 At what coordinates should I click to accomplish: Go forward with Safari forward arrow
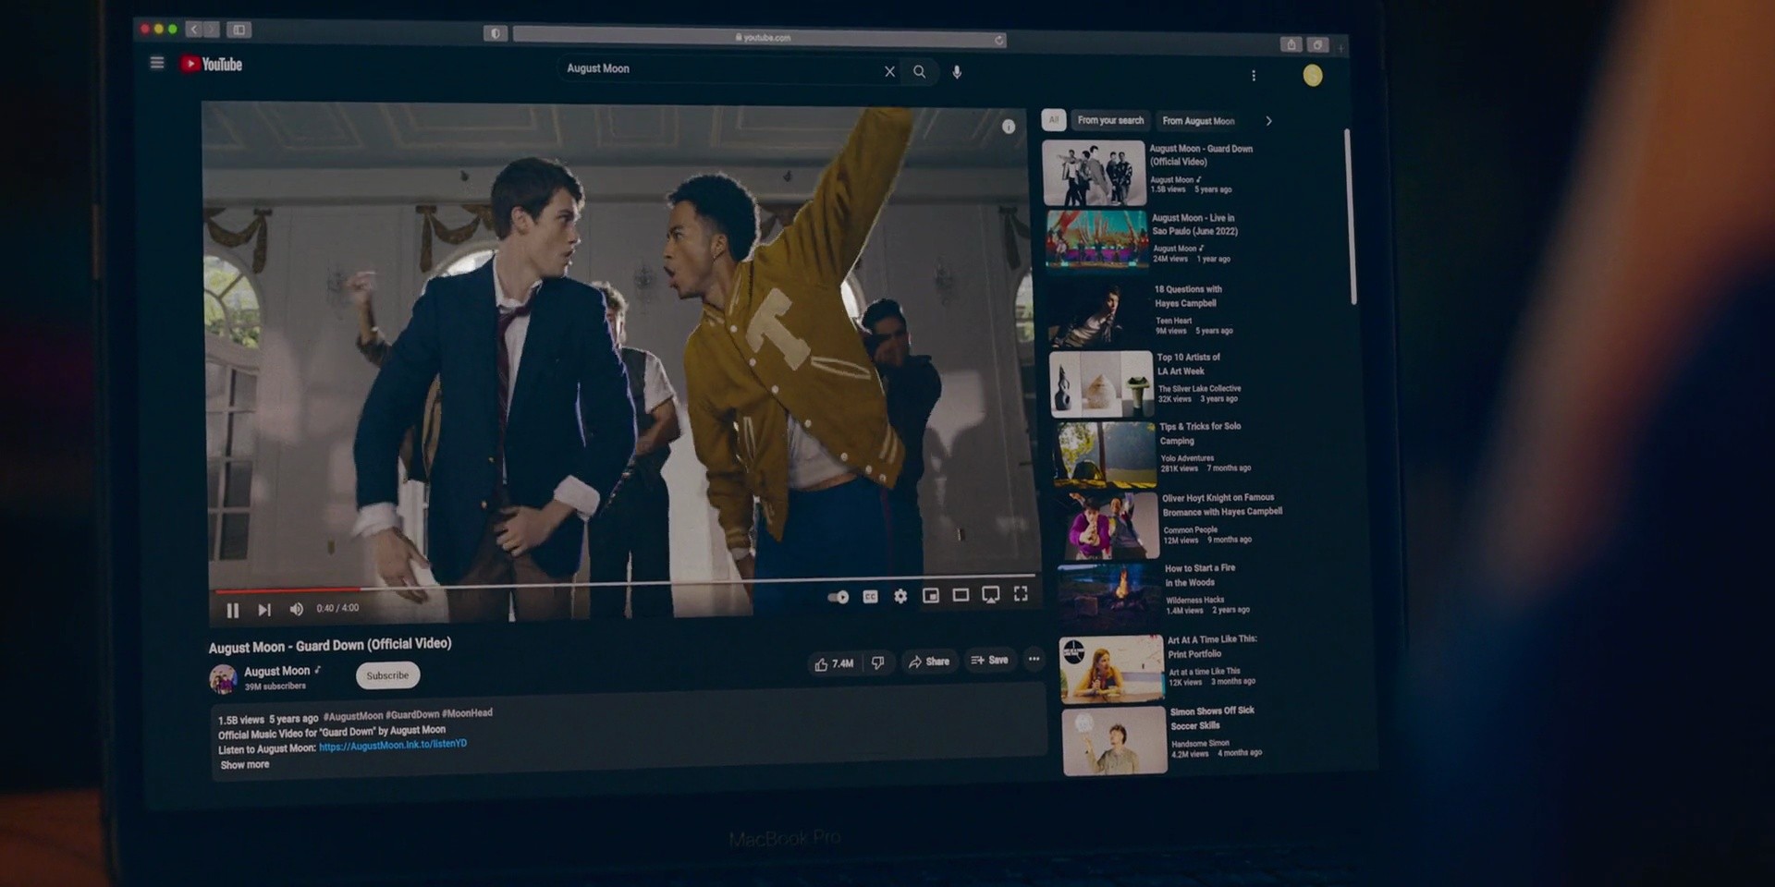pyautogui.click(x=211, y=30)
